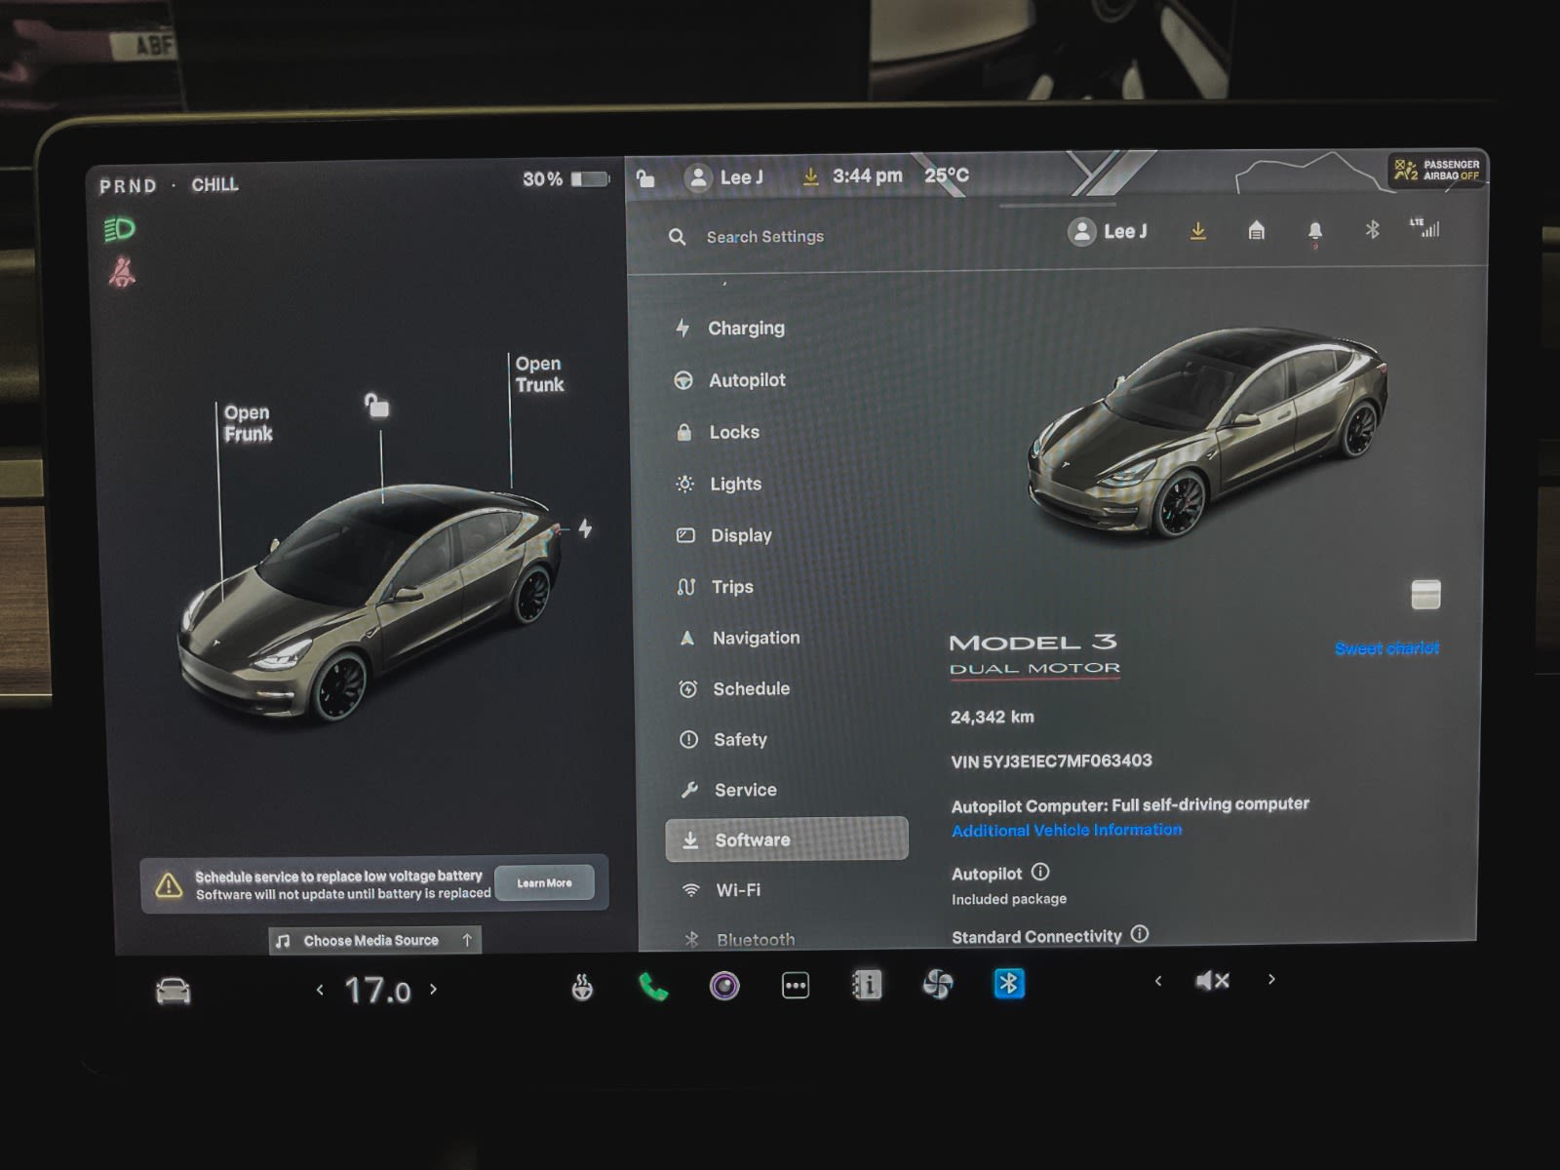
Task: Tap the headlights indicator icon
Action: pos(120,230)
